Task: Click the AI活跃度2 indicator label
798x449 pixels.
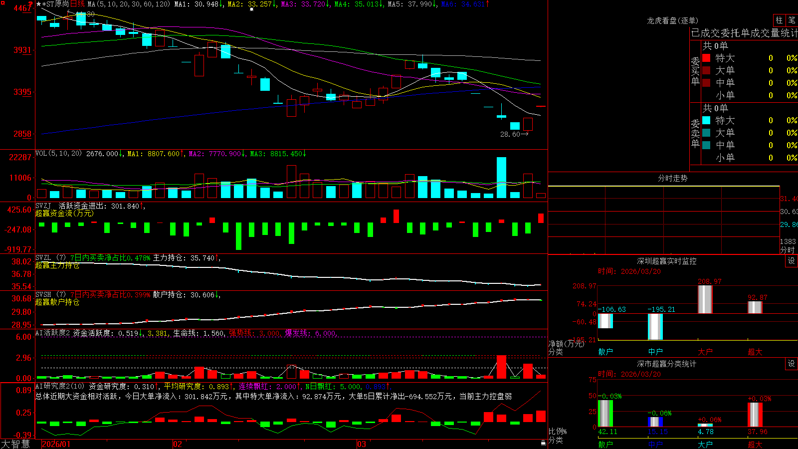Action: [x=53, y=333]
